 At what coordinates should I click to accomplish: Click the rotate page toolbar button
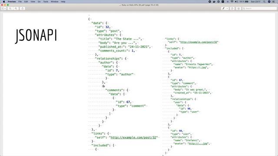pos(232,9)
